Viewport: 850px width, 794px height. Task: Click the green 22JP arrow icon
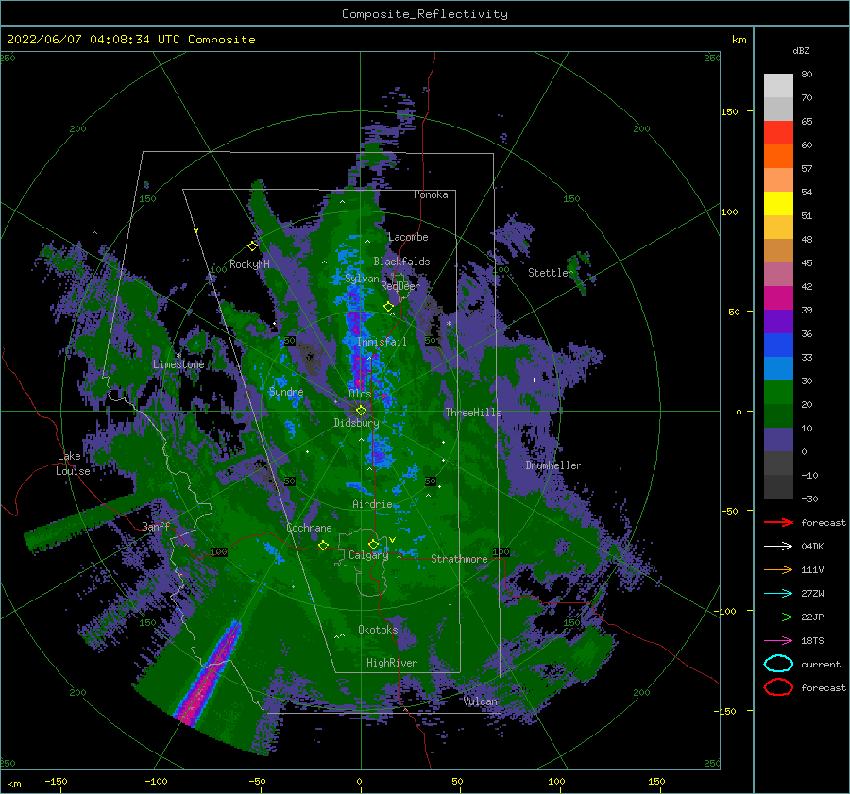pos(778,617)
